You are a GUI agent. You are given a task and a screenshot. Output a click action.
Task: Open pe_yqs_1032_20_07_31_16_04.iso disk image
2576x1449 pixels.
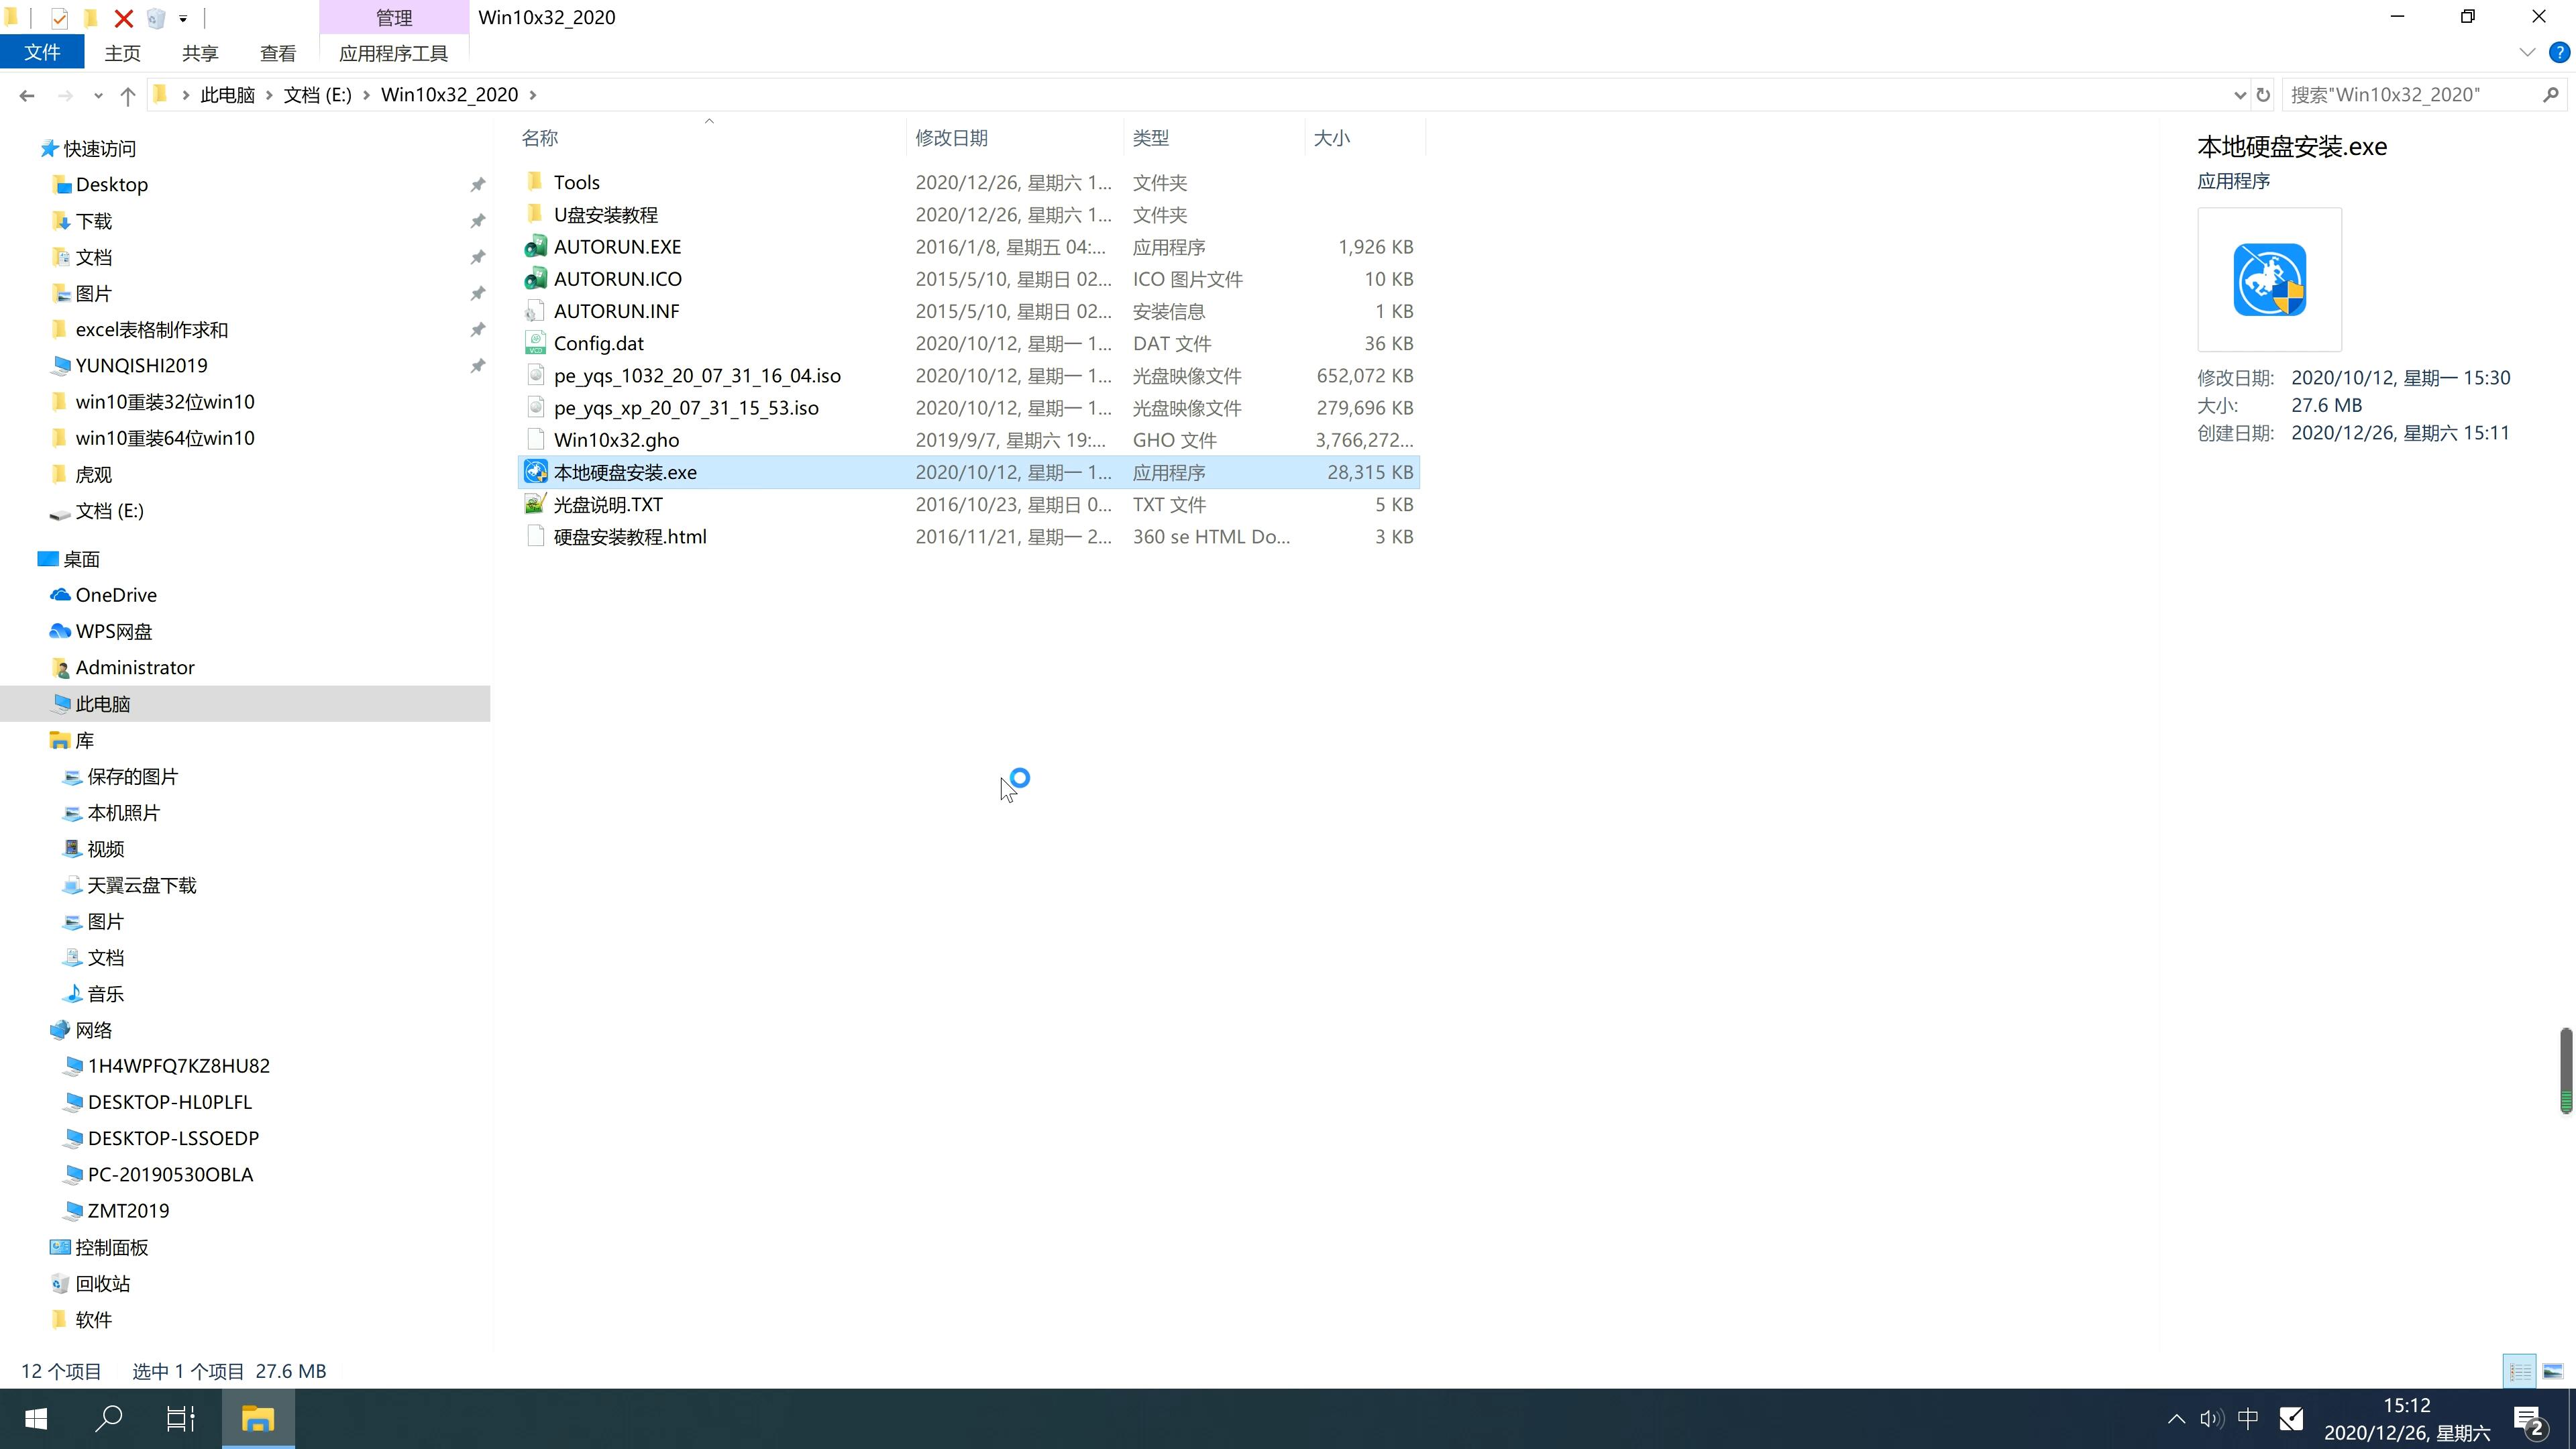pyautogui.click(x=697, y=375)
